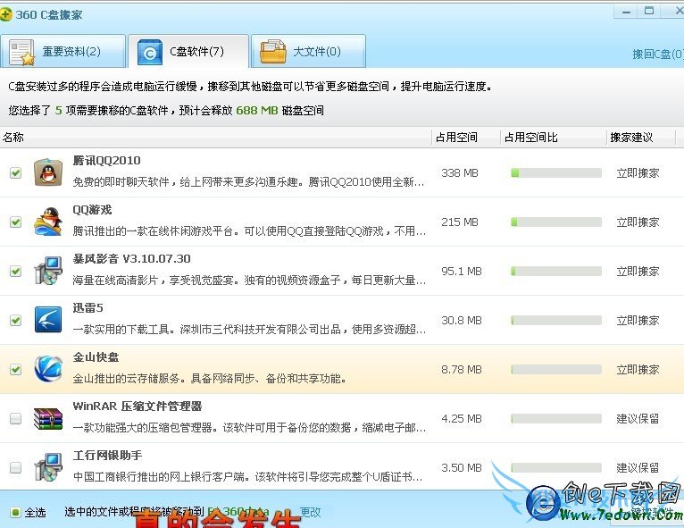Click the 金山快盘 space usage bar
684x528 pixels.
click(x=556, y=370)
